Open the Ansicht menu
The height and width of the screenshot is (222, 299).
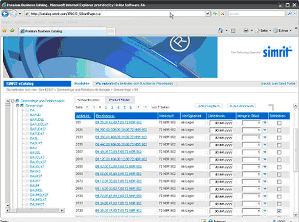pos(40,22)
